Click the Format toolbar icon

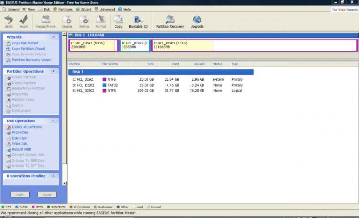[x=101, y=22]
